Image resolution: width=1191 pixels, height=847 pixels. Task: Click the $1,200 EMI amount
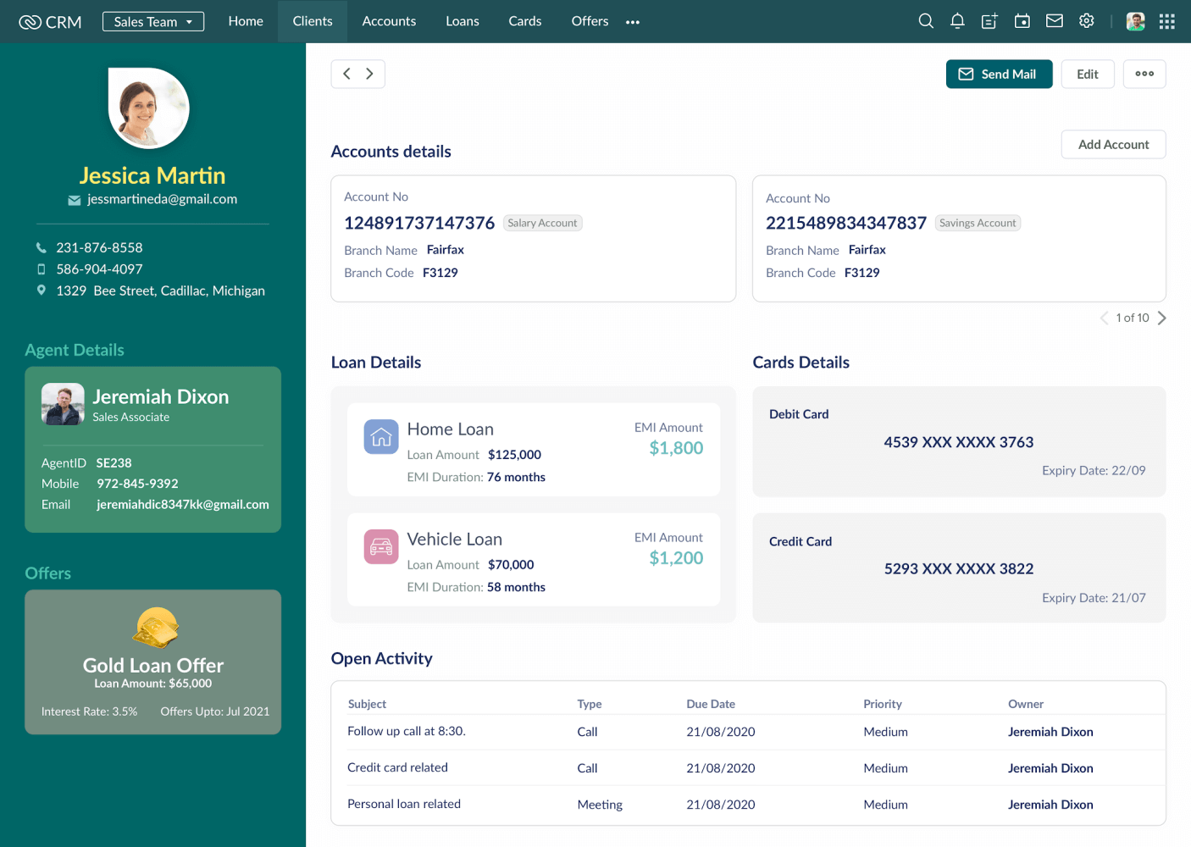click(x=676, y=558)
